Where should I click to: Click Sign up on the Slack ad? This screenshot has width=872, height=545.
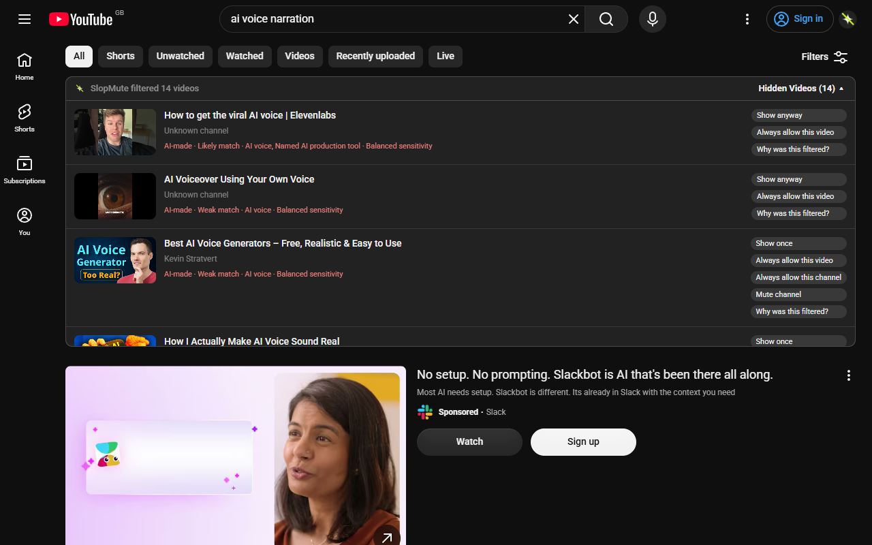(583, 441)
